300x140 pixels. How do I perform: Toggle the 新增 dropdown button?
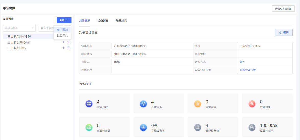[64, 20]
